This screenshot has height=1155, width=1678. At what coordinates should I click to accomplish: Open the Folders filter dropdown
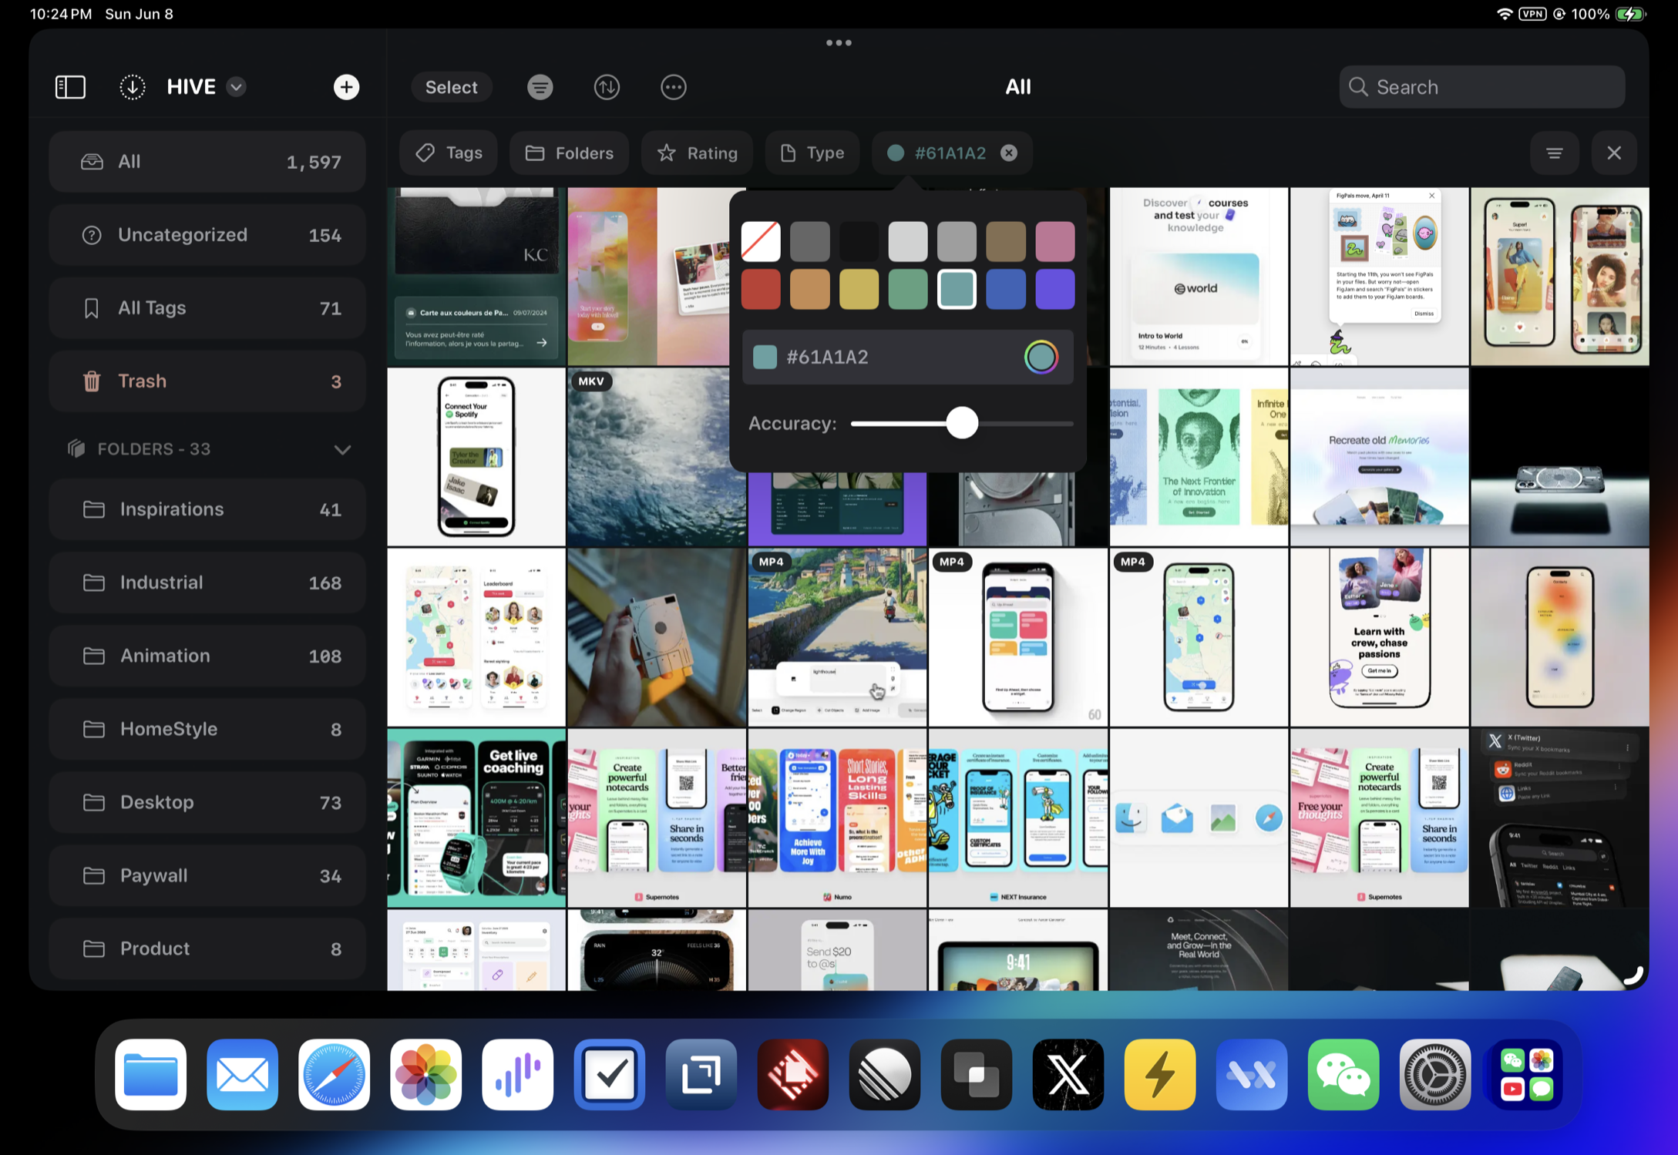(x=569, y=153)
